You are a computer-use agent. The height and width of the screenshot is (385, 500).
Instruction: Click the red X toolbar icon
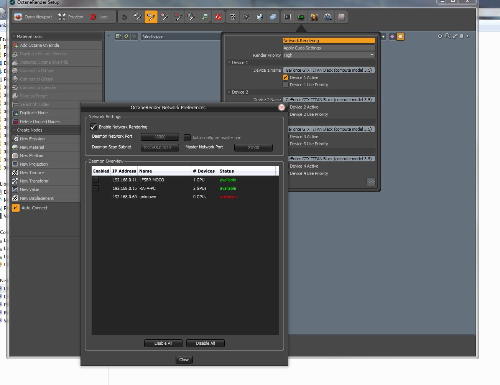point(218,17)
